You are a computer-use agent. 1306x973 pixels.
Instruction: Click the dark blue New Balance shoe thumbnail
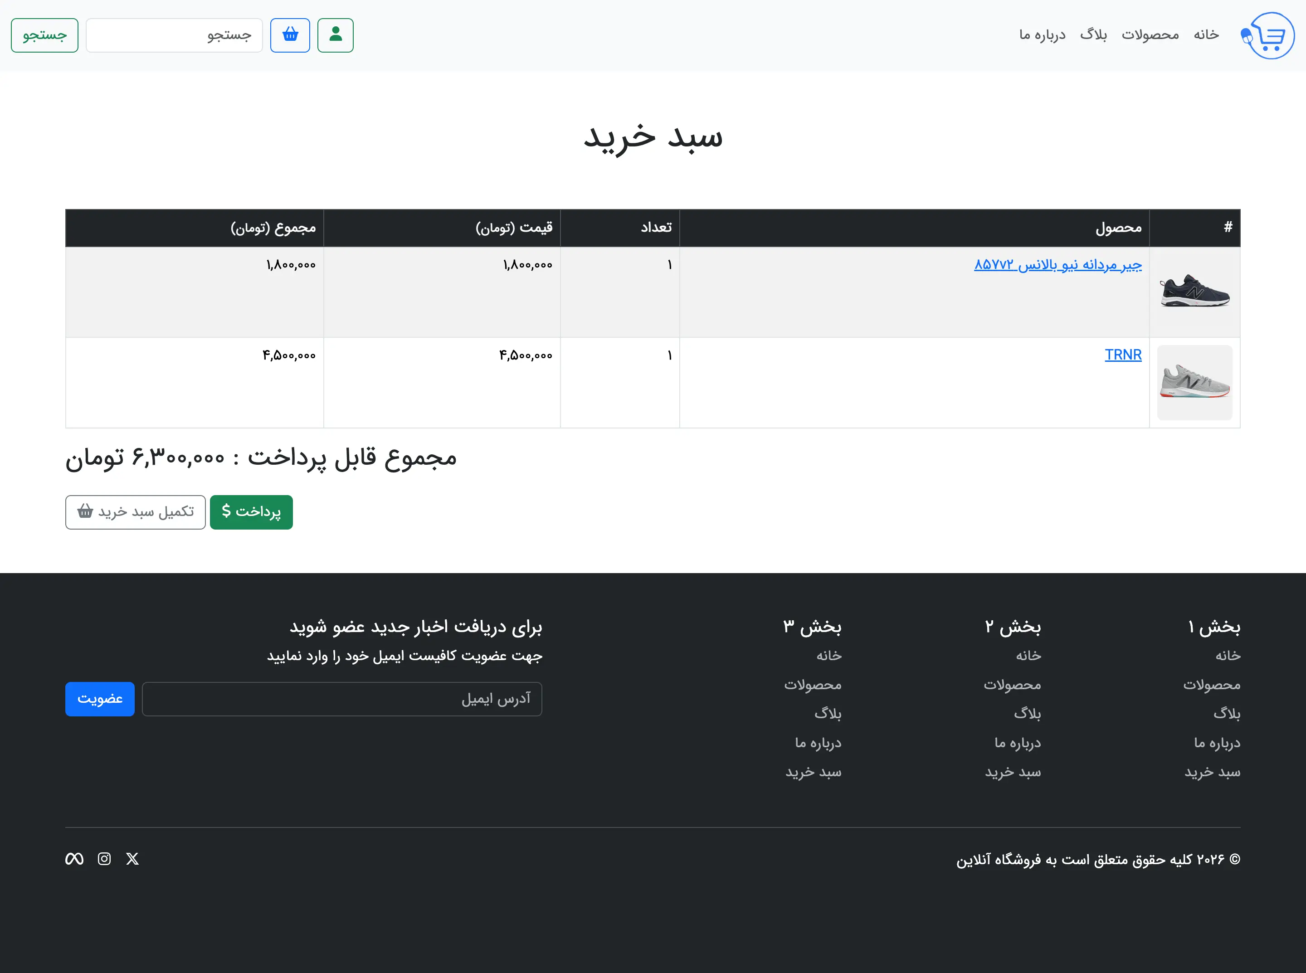coord(1194,292)
